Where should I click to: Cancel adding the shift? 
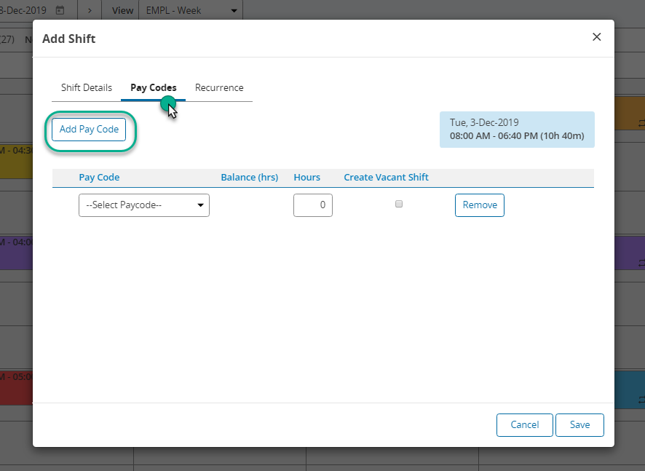click(524, 424)
